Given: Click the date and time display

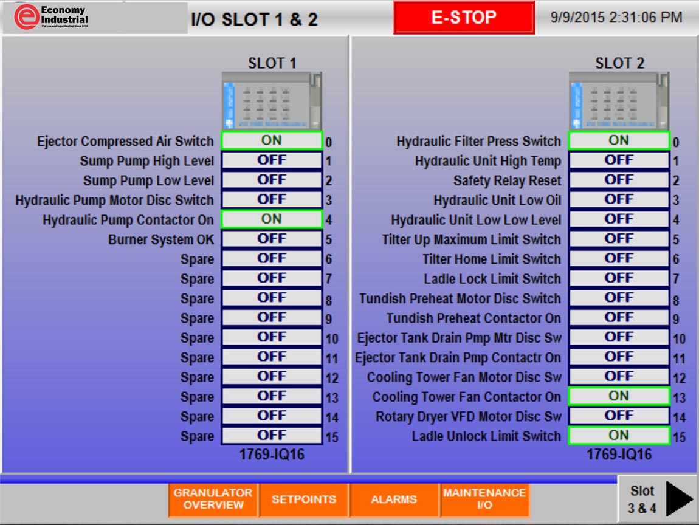Looking at the screenshot, I should coord(616,18).
